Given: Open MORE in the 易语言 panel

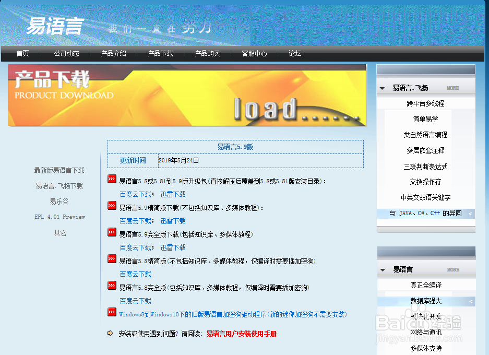Looking at the screenshot, I should [453, 269].
